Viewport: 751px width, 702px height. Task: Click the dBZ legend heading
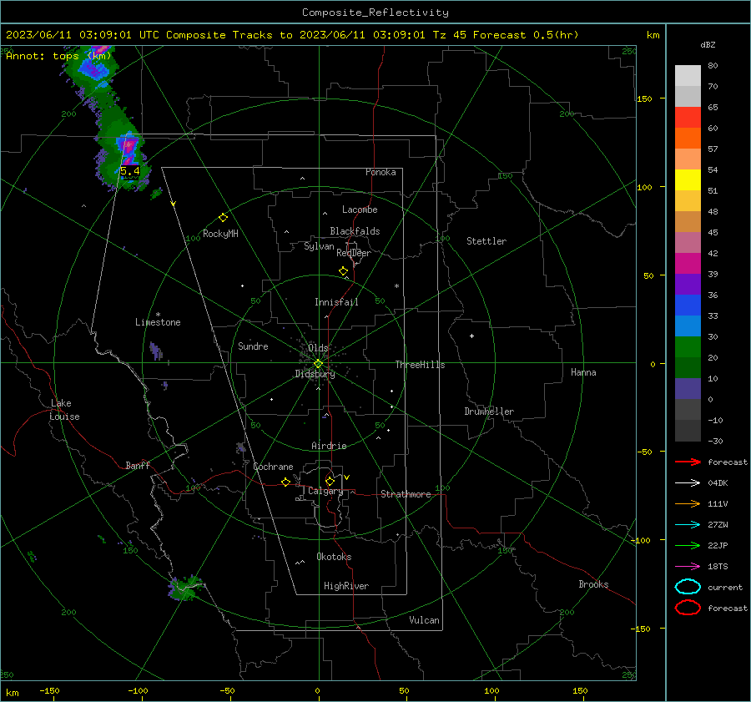708,44
